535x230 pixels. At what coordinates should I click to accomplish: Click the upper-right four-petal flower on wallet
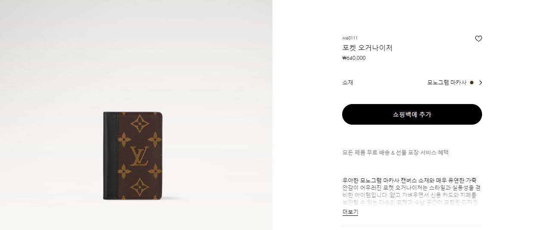point(155,139)
